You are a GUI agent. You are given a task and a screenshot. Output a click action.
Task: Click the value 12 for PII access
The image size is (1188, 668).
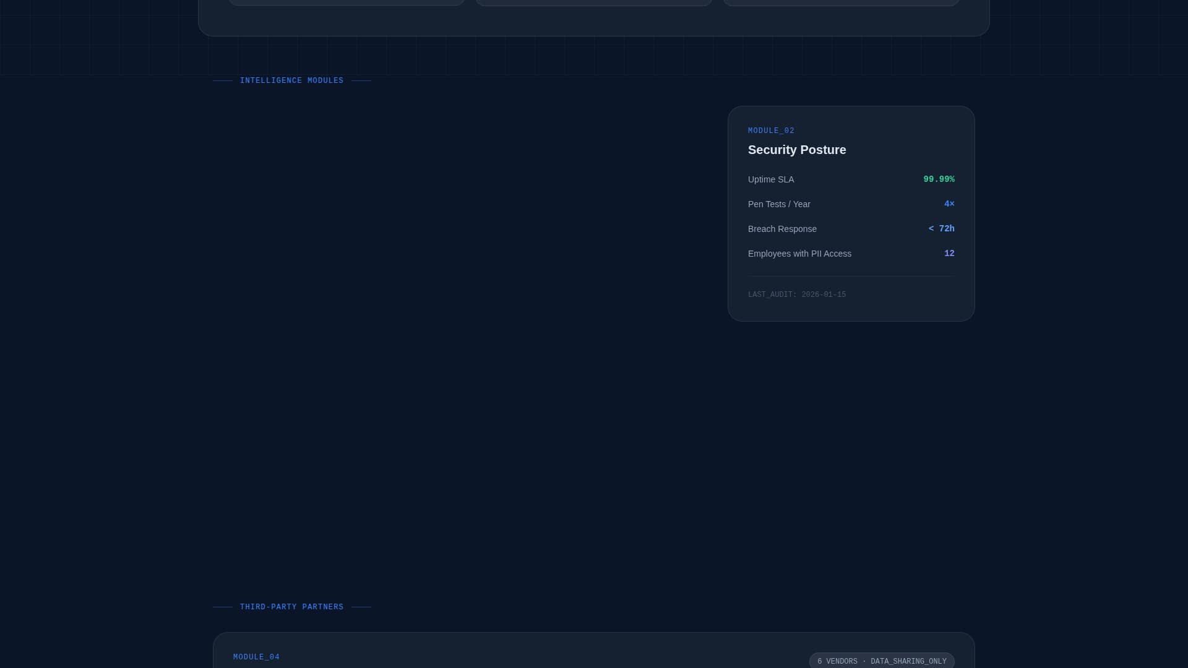(x=949, y=254)
